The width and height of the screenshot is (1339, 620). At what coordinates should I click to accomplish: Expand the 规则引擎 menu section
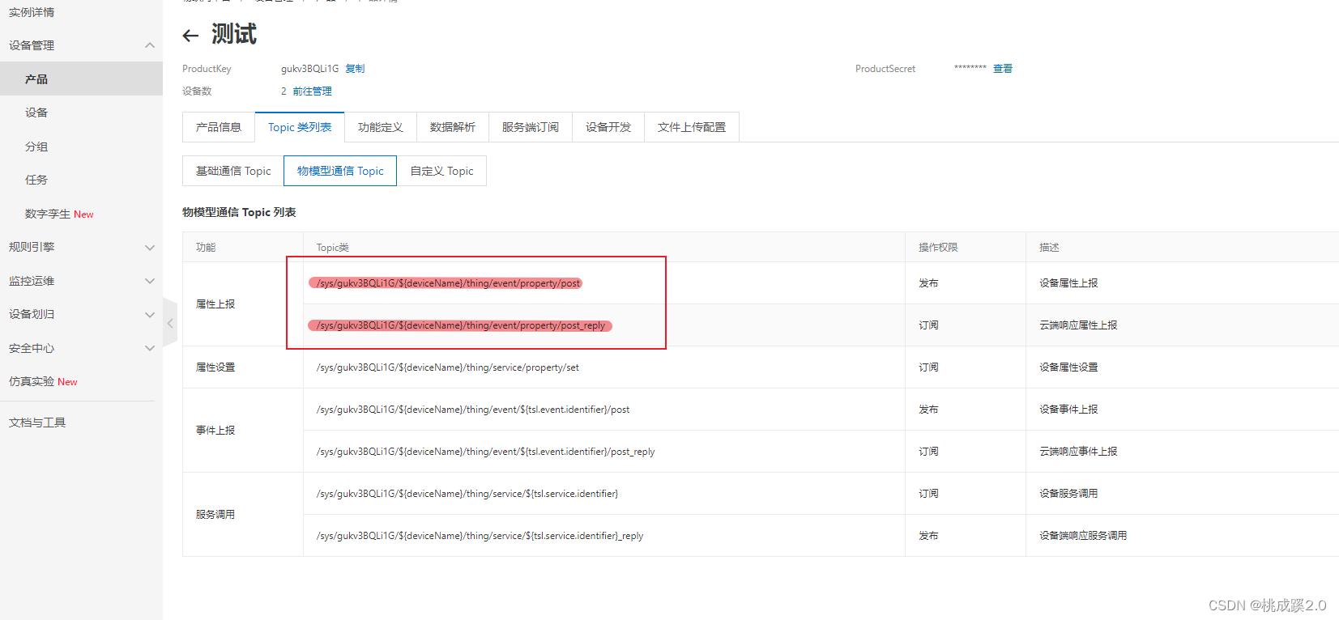click(150, 248)
